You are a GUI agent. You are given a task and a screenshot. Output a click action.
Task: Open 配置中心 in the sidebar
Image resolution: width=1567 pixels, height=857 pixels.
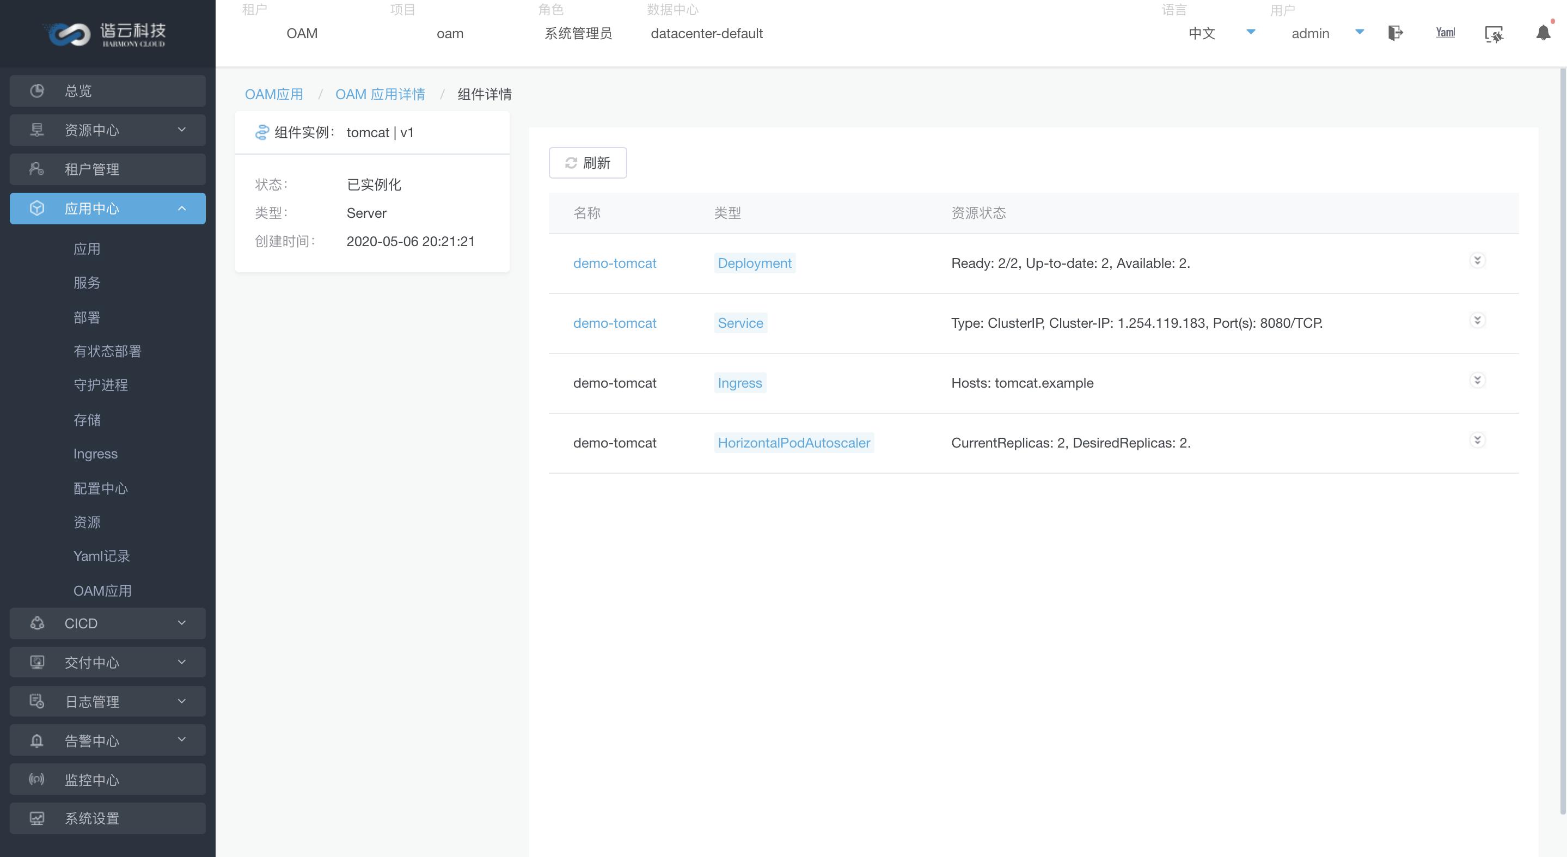click(100, 488)
